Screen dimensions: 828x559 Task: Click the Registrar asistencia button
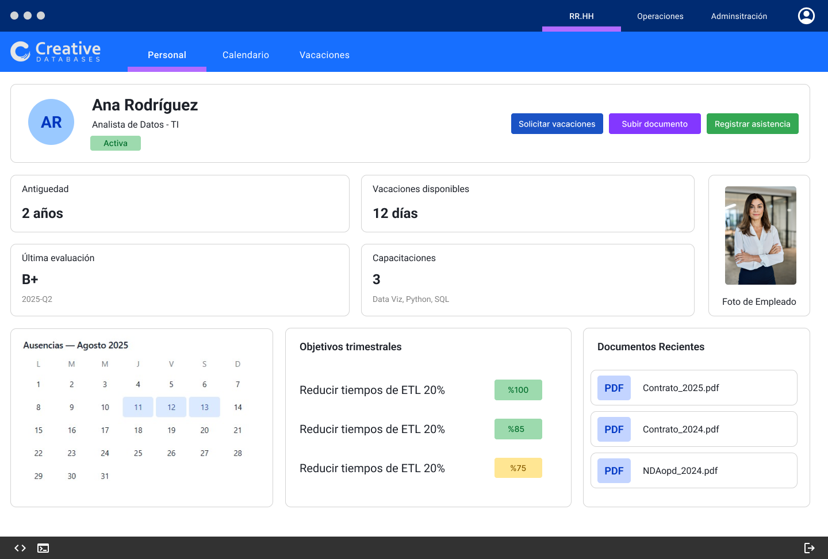click(x=752, y=124)
